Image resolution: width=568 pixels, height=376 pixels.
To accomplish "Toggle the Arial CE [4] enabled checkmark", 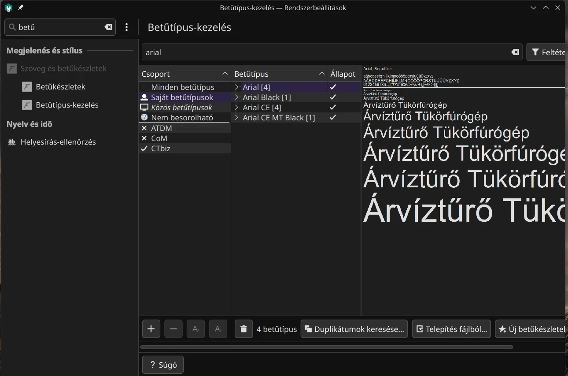I will click(333, 107).
